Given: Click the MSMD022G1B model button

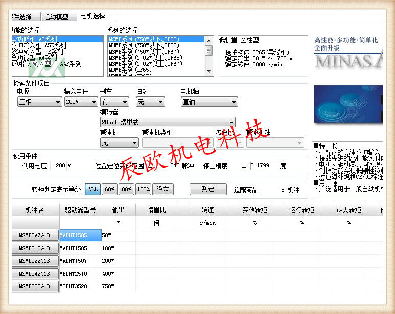Looking at the screenshot, I should click(35, 261).
